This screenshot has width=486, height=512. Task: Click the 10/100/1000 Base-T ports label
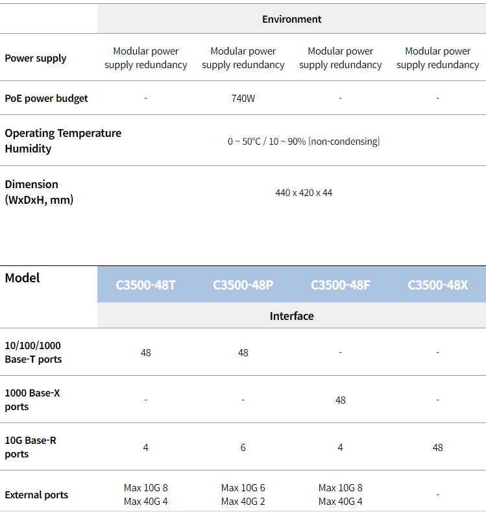point(33,352)
